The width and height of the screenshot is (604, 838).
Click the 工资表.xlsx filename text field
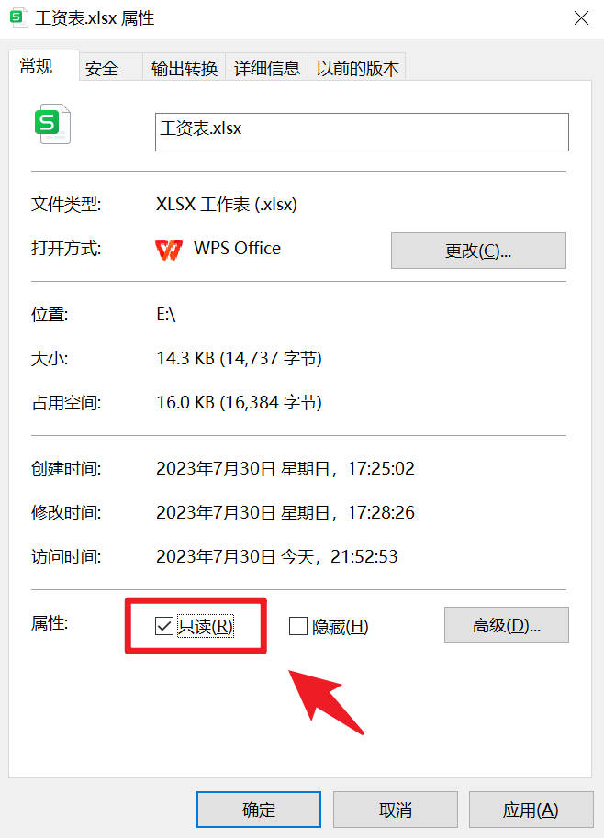(x=362, y=132)
